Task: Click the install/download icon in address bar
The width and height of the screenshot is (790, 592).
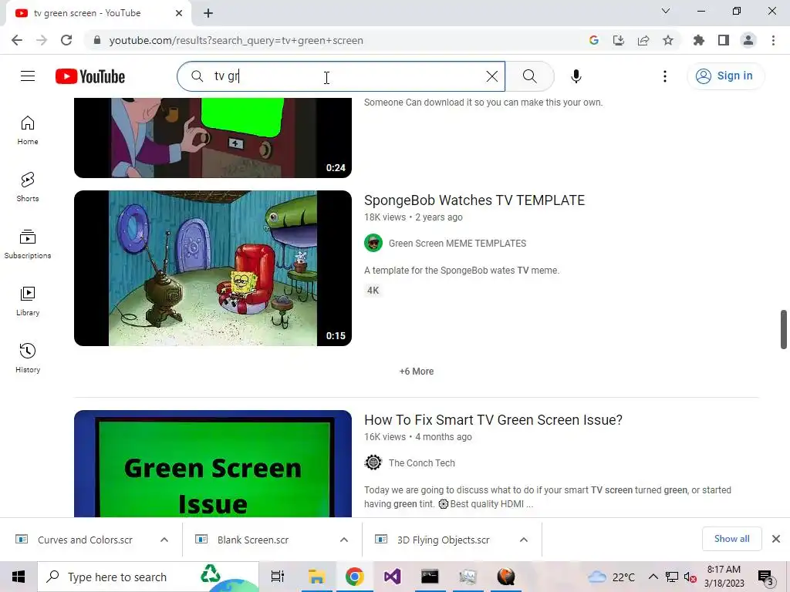Action: click(x=619, y=40)
